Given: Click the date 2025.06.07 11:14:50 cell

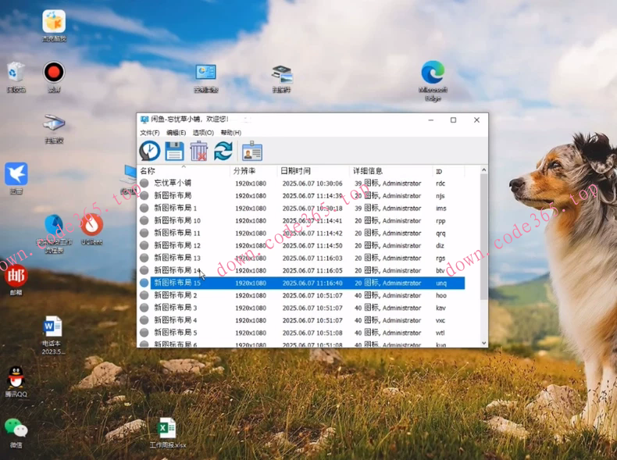Looking at the screenshot, I should pyautogui.click(x=312, y=245).
